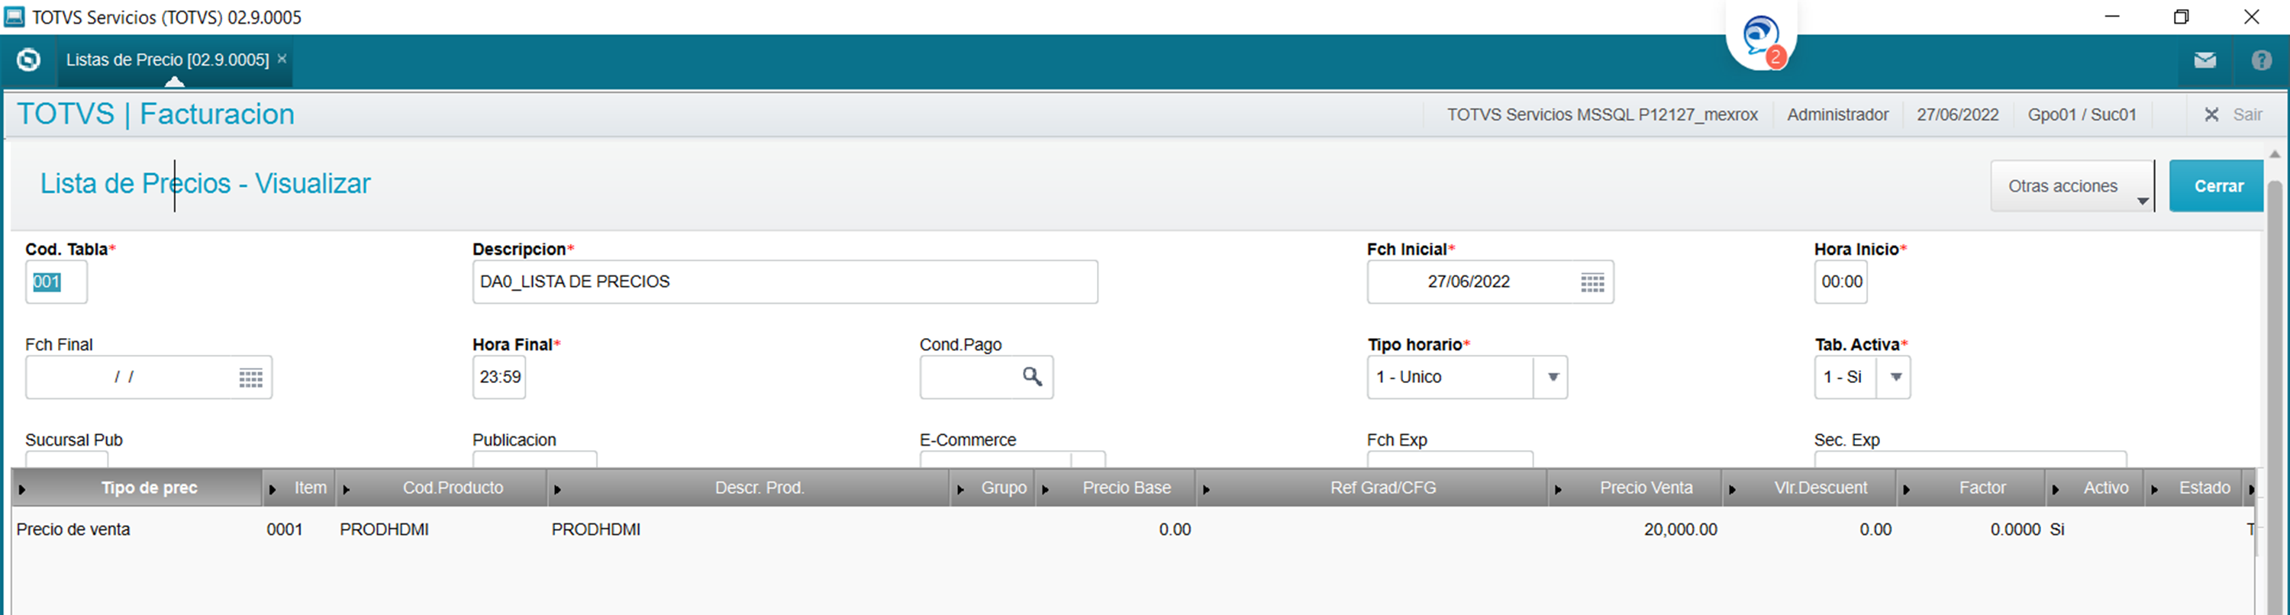Viewport: 2290px width, 615px height.
Task: Click item cell 0001
Action: tap(285, 530)
